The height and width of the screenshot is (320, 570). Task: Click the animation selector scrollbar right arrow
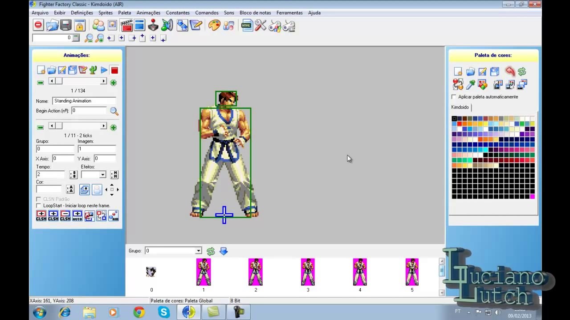(103, 81)
